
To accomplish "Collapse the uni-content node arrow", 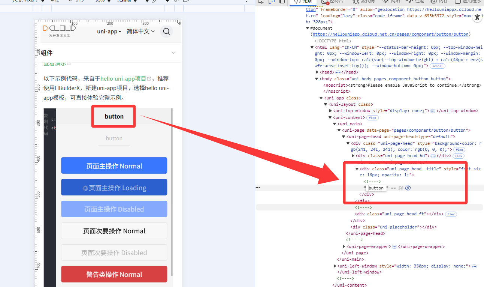I will tap(330, 117).
